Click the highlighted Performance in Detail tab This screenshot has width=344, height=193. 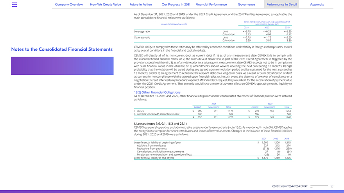tap(281, 4)
